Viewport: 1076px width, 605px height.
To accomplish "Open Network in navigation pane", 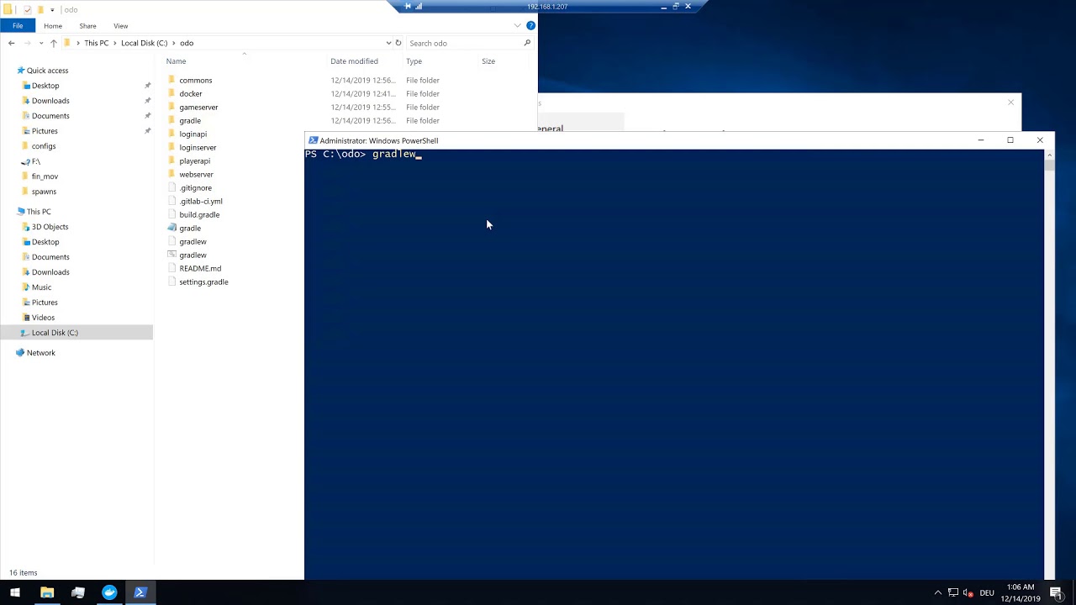I will click(40, 353).
